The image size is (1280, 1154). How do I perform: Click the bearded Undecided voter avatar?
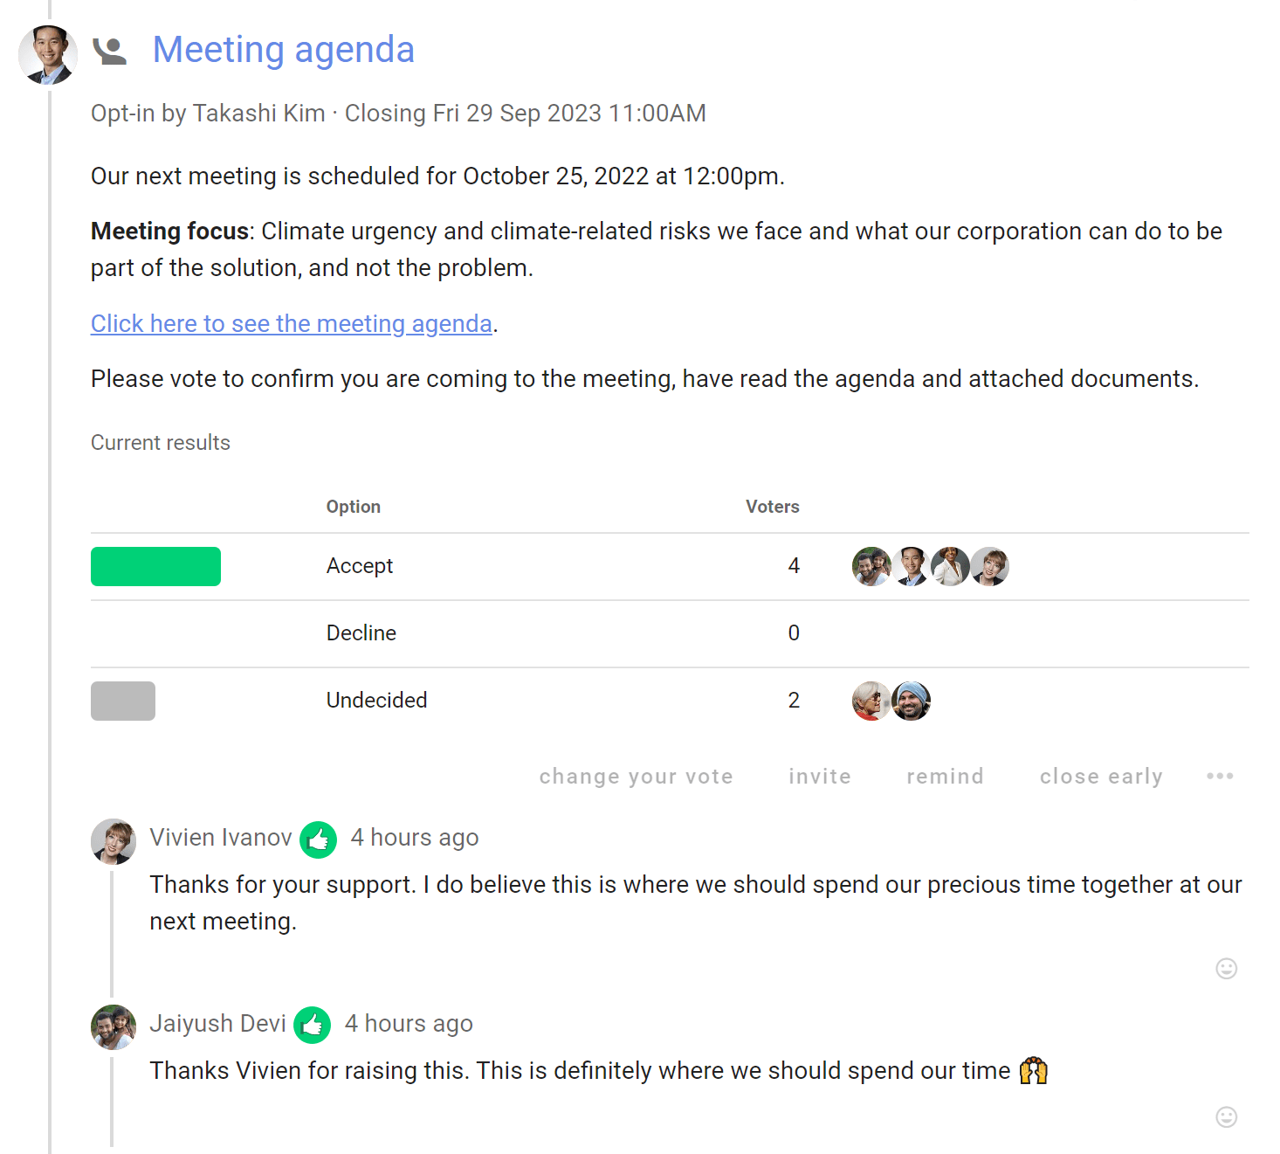coord(911,701)
